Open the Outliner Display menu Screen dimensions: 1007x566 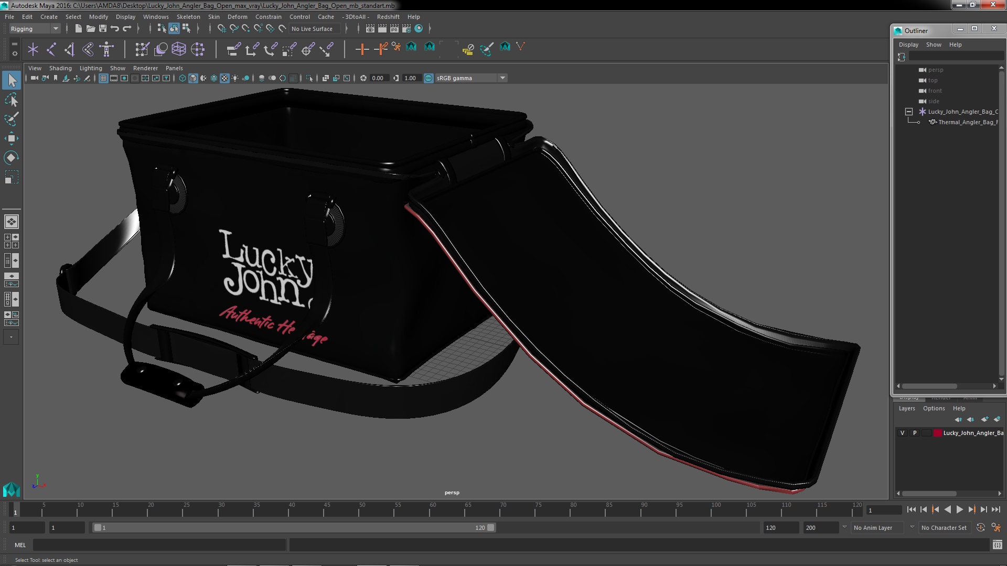(908, 45)
